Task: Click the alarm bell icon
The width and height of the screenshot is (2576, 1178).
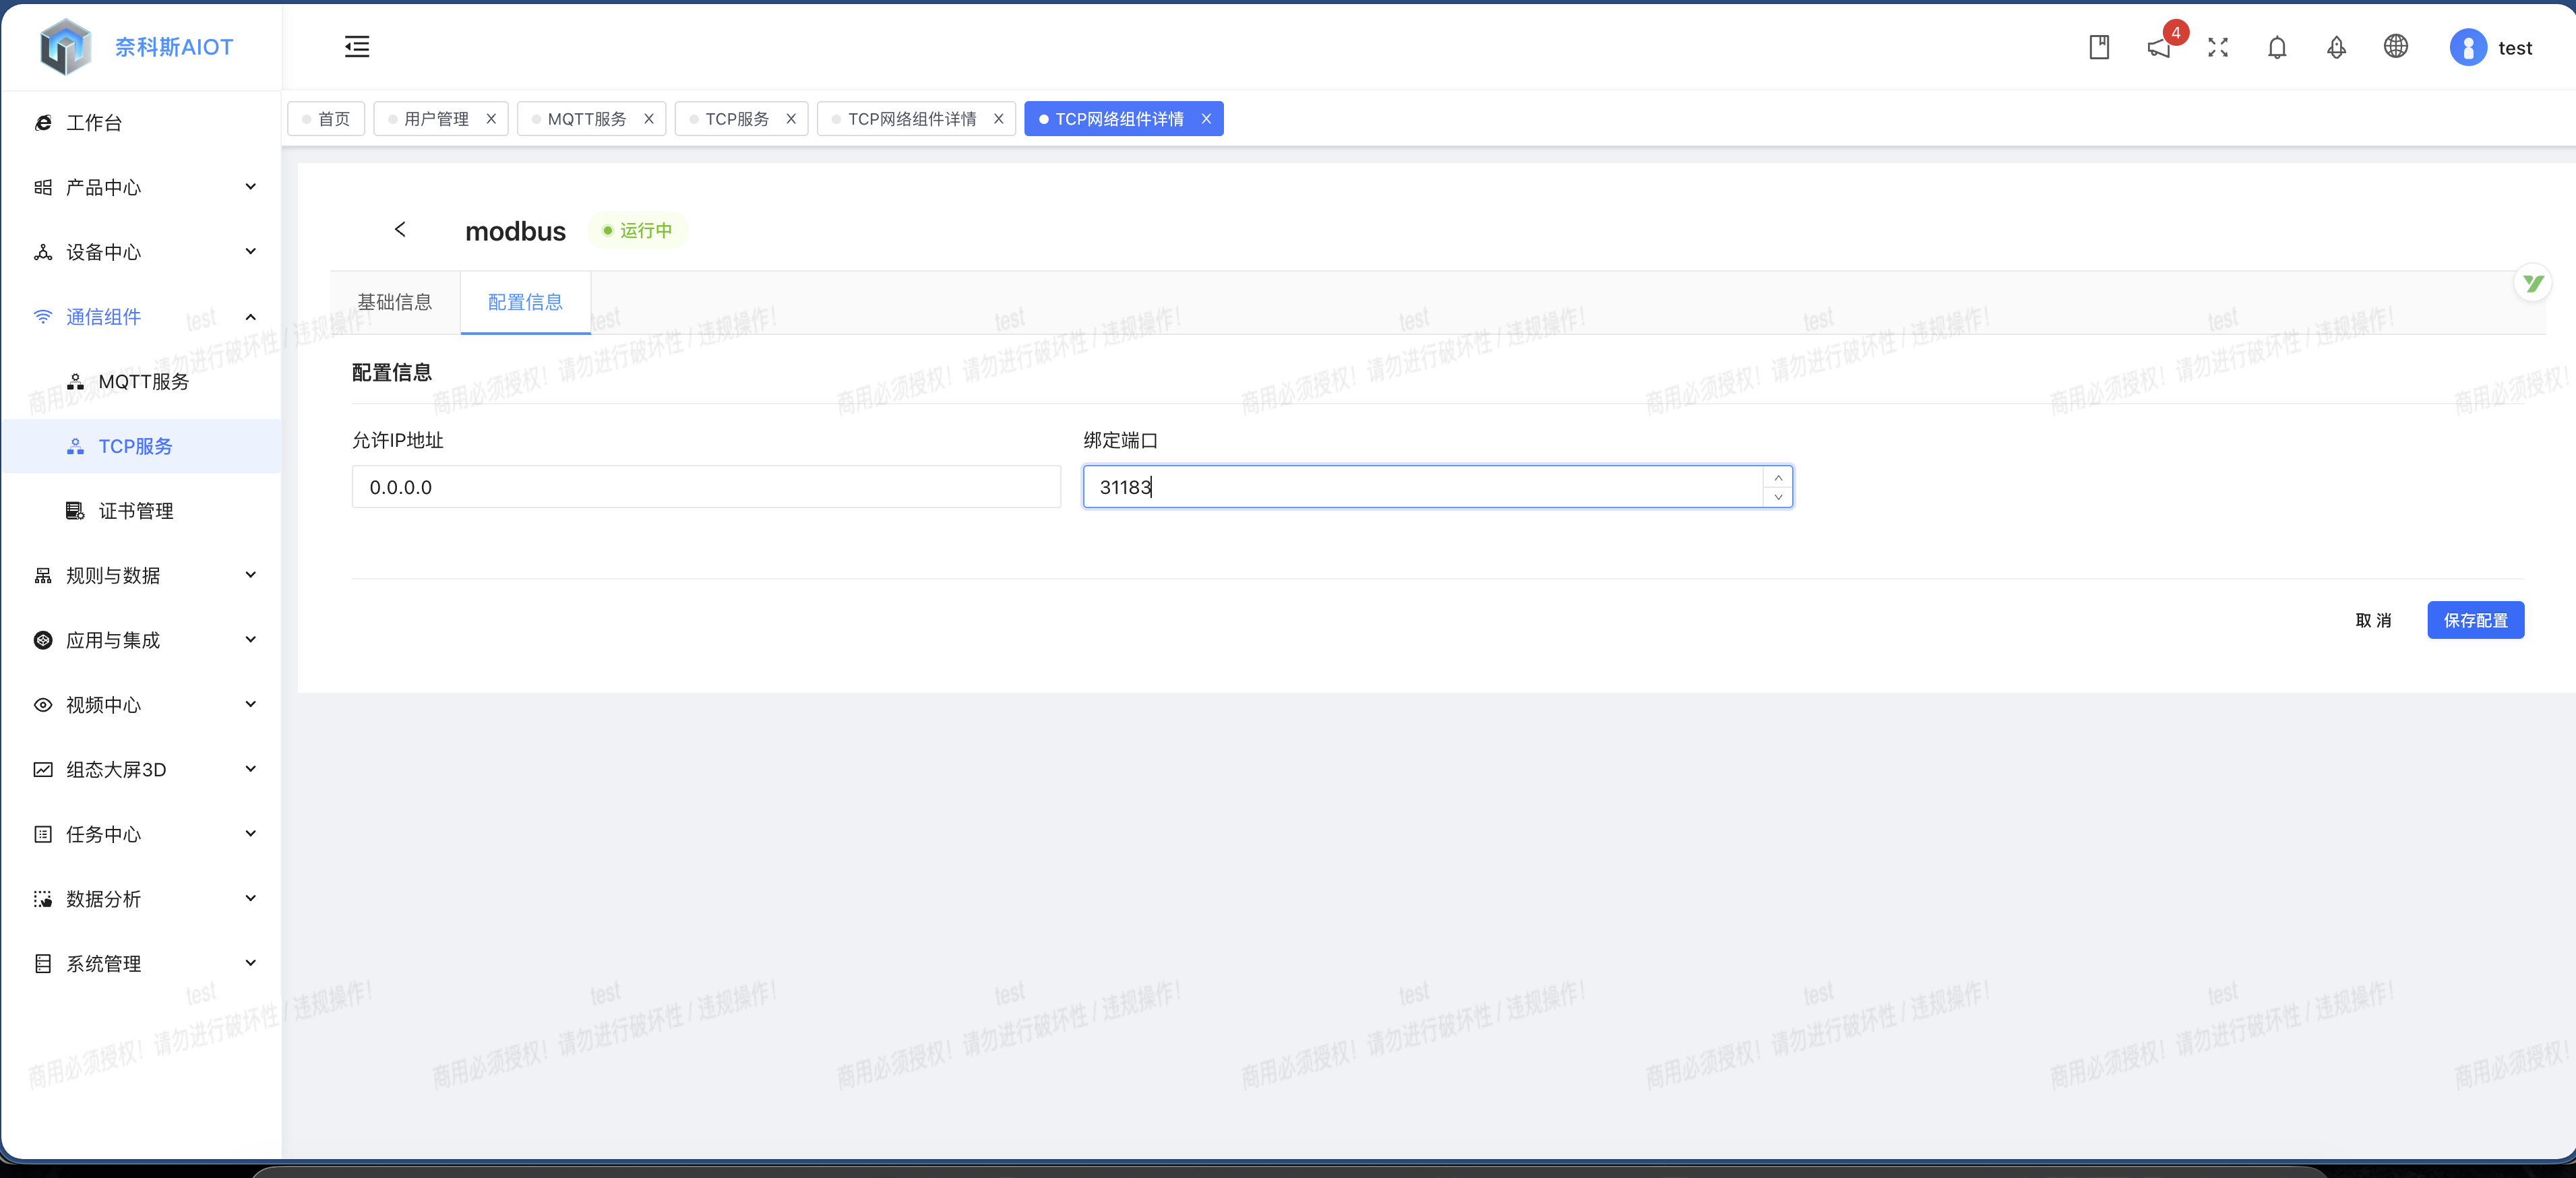Action: pos(2336,47)
